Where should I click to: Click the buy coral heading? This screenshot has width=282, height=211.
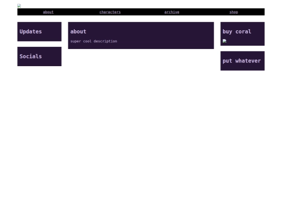coord(237,32)
